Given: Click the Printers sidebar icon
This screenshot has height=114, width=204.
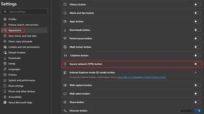Looking at the screenshot, I should [5, 75].
